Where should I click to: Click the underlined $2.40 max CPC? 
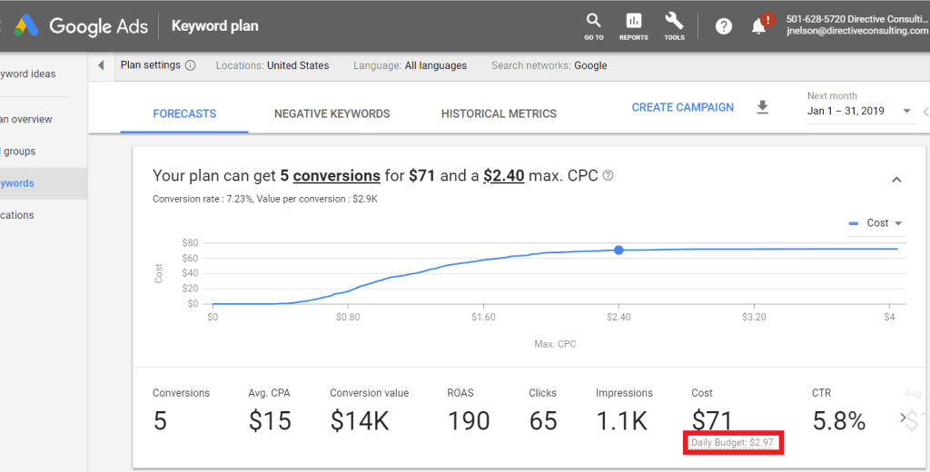pos(503,175)
